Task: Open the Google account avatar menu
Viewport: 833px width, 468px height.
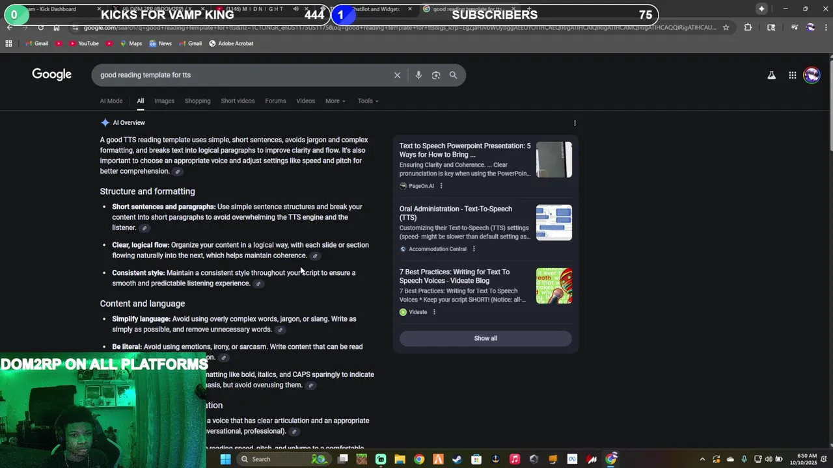Action: (812, 75)
